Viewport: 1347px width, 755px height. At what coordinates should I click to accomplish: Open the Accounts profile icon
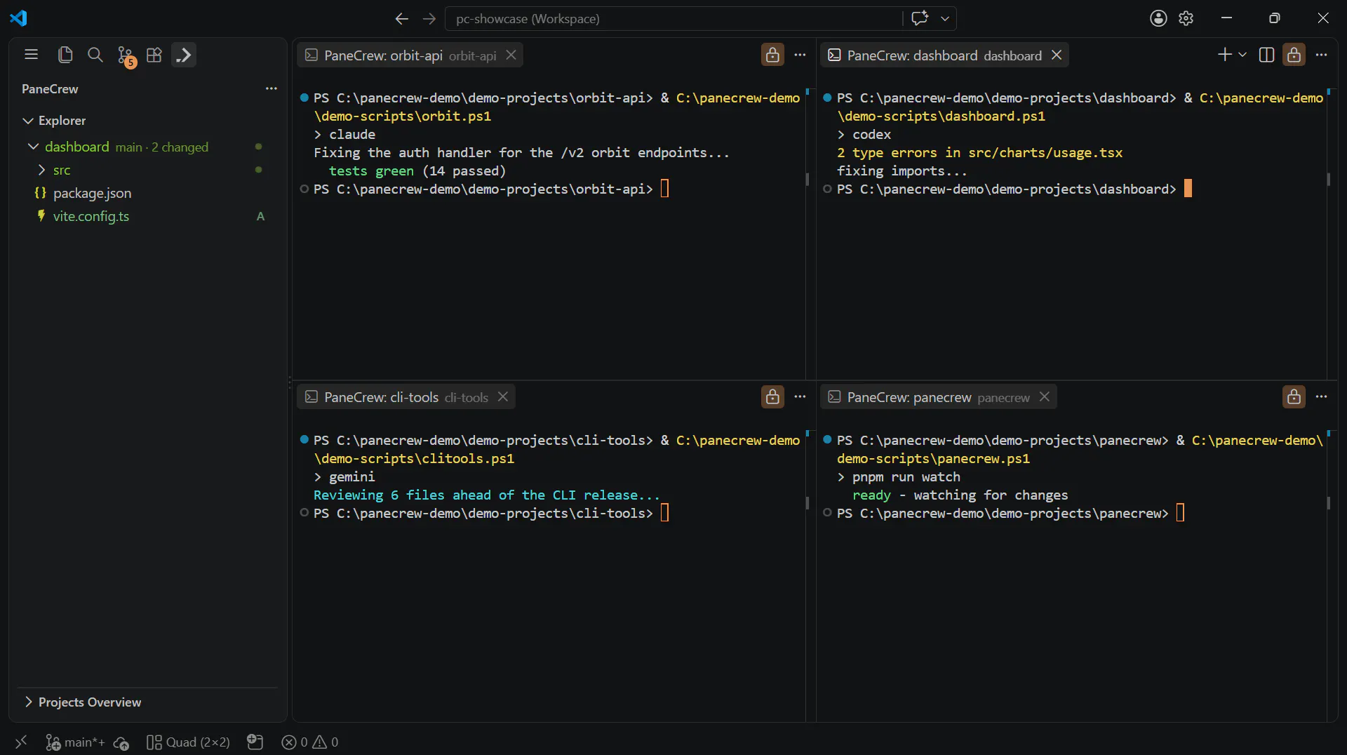click(1158, 18)
